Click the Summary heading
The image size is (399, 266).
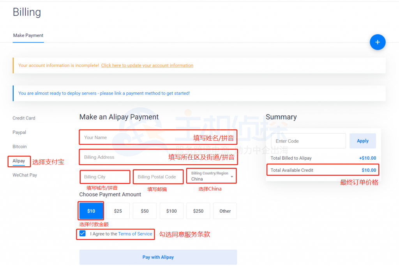point(281,117)
